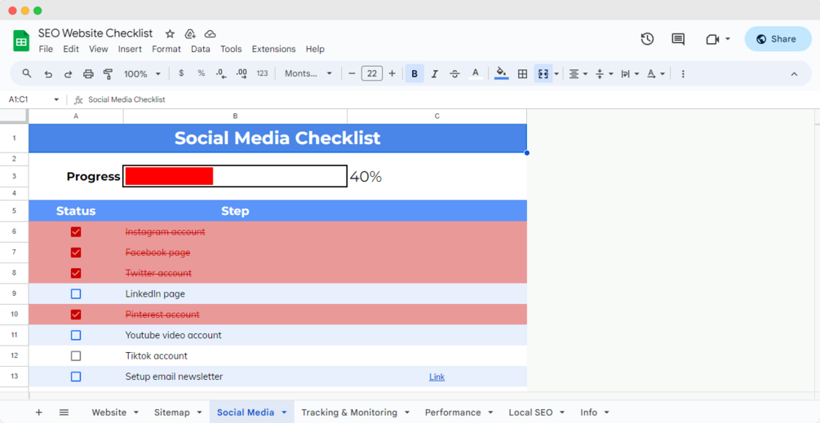Click the merge cells icon

pos(543,73)
